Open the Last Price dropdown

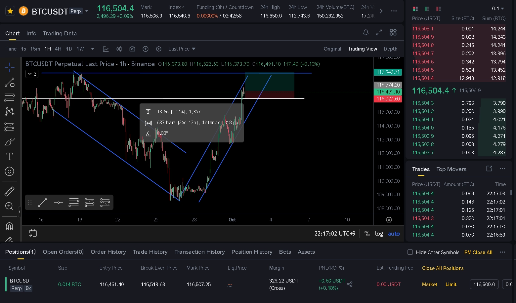[182, 49]
